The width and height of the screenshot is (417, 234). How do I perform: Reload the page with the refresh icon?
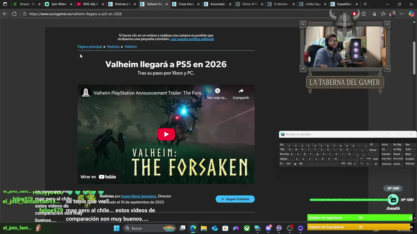pyautogui.click(x=14, y=14)
